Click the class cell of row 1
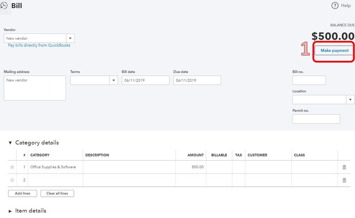This screenshot has height=218, width=355. [314, 167]
